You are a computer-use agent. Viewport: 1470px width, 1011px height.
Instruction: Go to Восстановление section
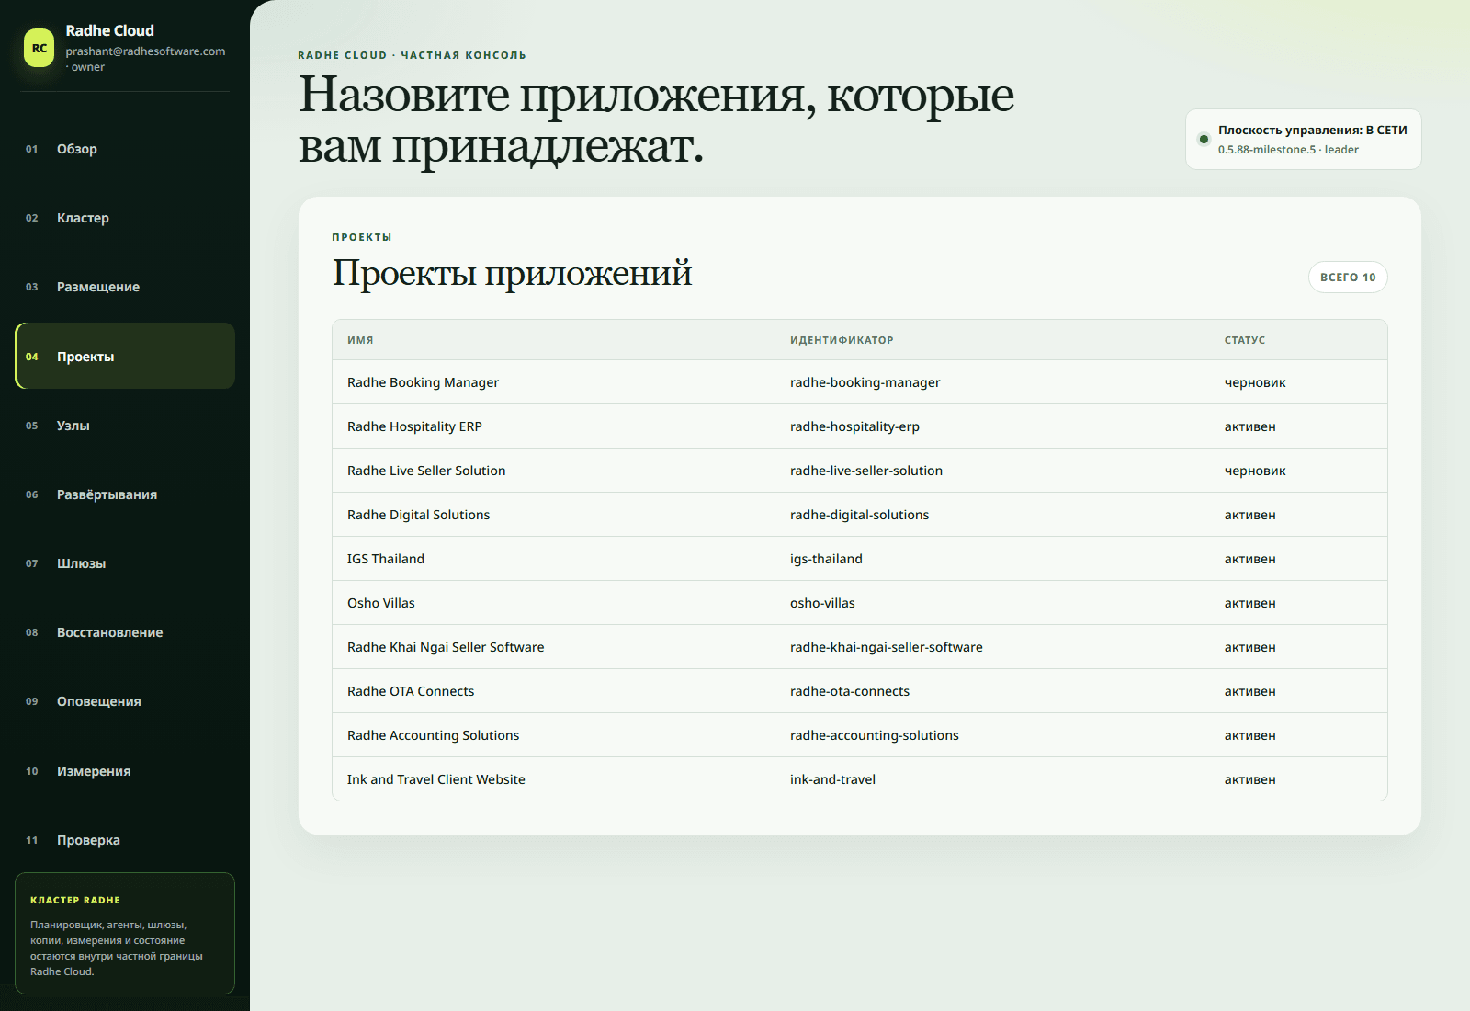(x=125, y=632)
